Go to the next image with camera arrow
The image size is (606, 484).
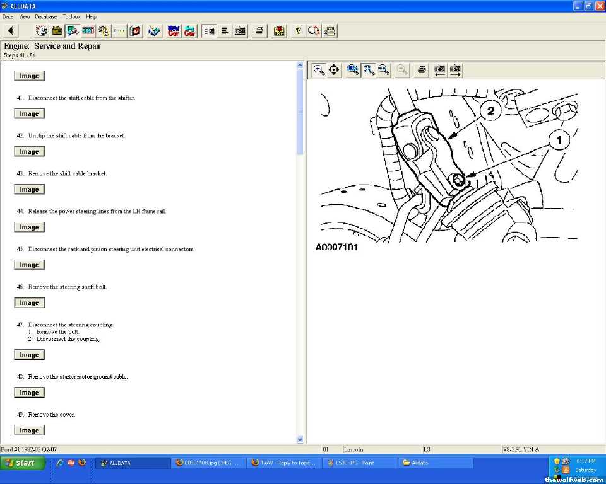pyautogui.click(x=455, y=70)
